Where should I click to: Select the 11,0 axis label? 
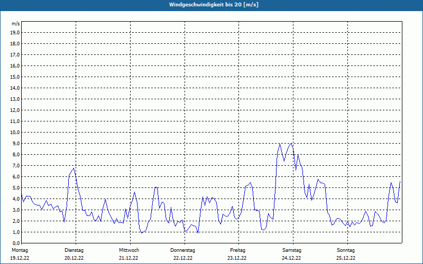[x=15, y=121]
